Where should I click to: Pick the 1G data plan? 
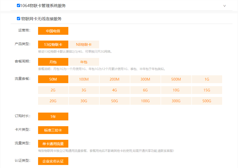[207, 79]
